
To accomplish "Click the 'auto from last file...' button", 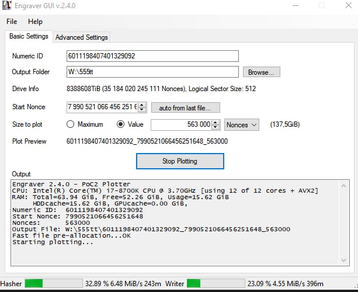I will 185,108.
